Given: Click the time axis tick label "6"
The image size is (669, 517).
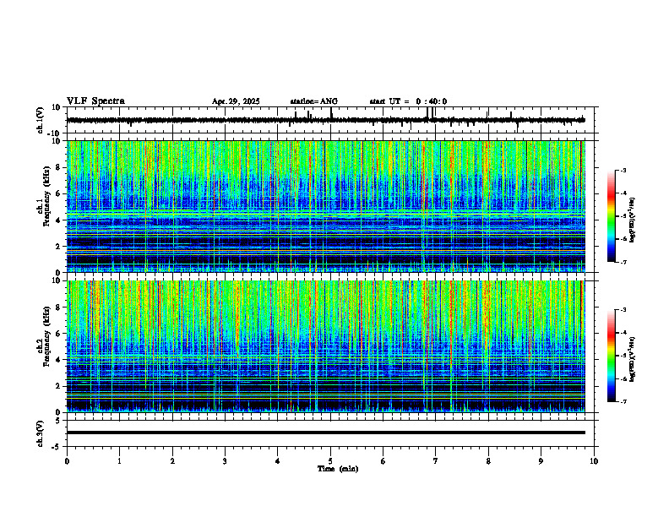Looking at the screenshot, I should pos(383,461).
